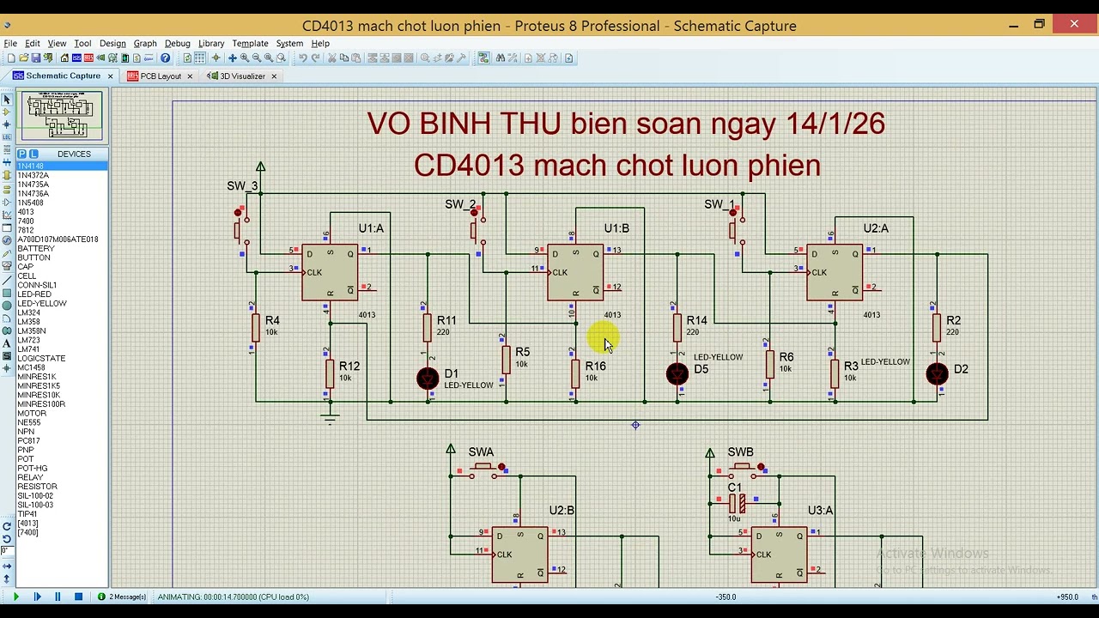Click the X-mirror horizontal flip icon
Image resolution: width=1099 pixels, height=618 pixels.
tap(7, 566)
